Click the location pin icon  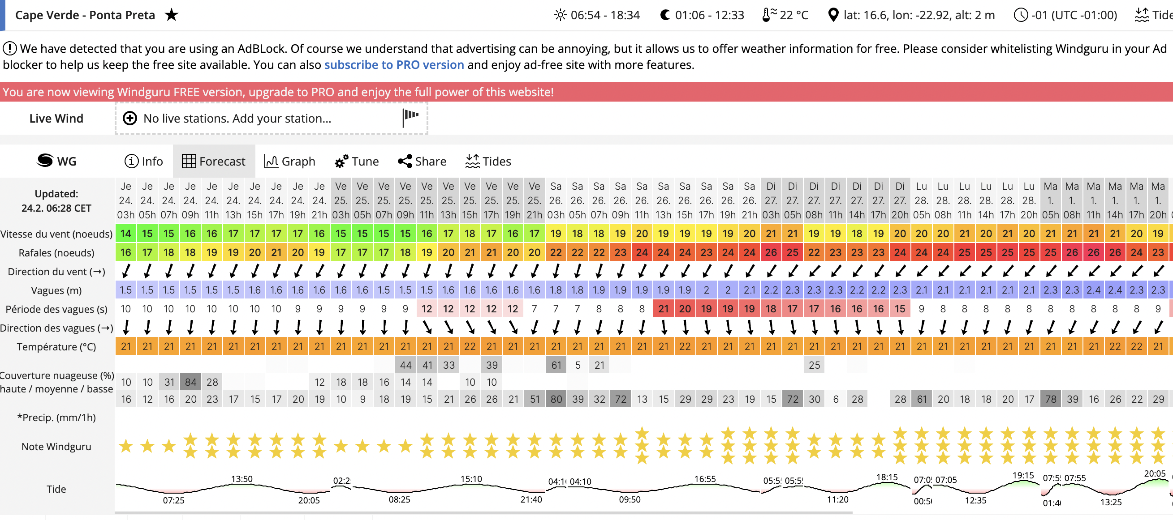coord(833,15)
